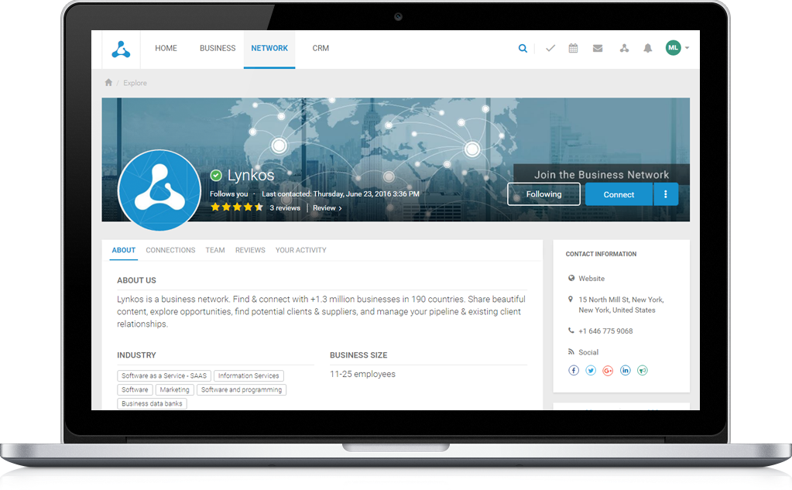Click the Software and programming tag
The height and width of the screenshot is (490, 792).
tap(242, 390)
